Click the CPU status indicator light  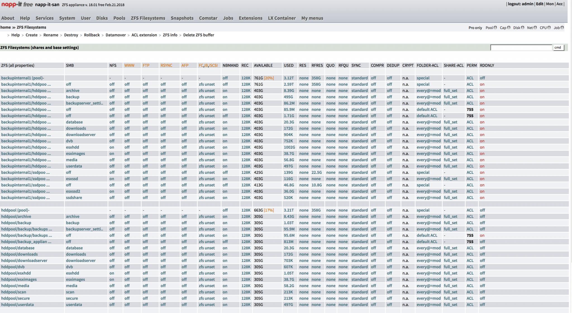point(549,28)
